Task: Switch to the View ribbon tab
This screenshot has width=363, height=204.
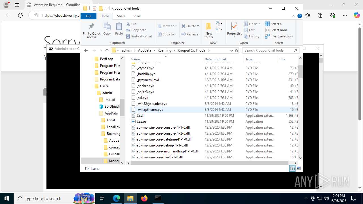Action: click(137, 16)
